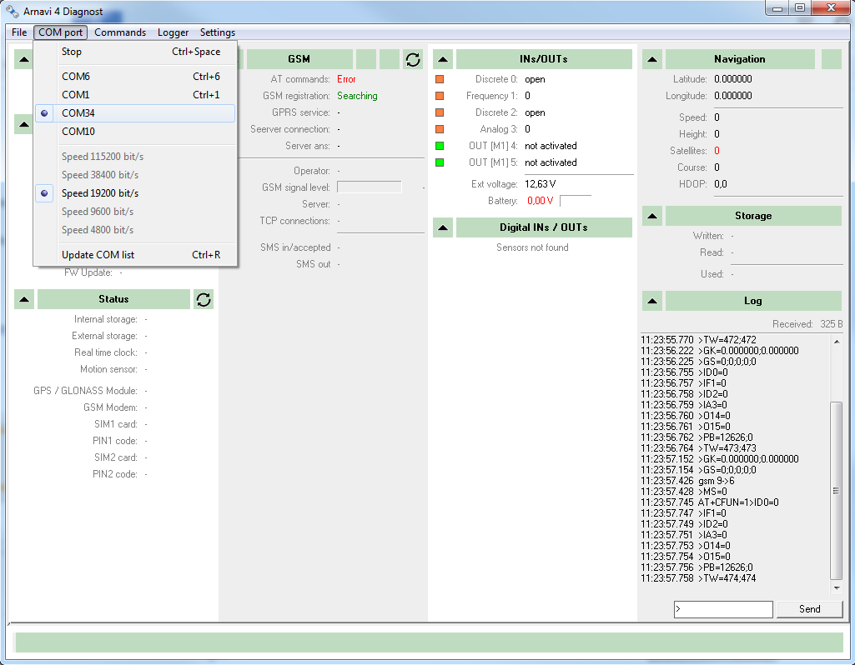Click the 'Sensors not found' text
The height and width of the screenshot is (665, 855).
point(532,247)
